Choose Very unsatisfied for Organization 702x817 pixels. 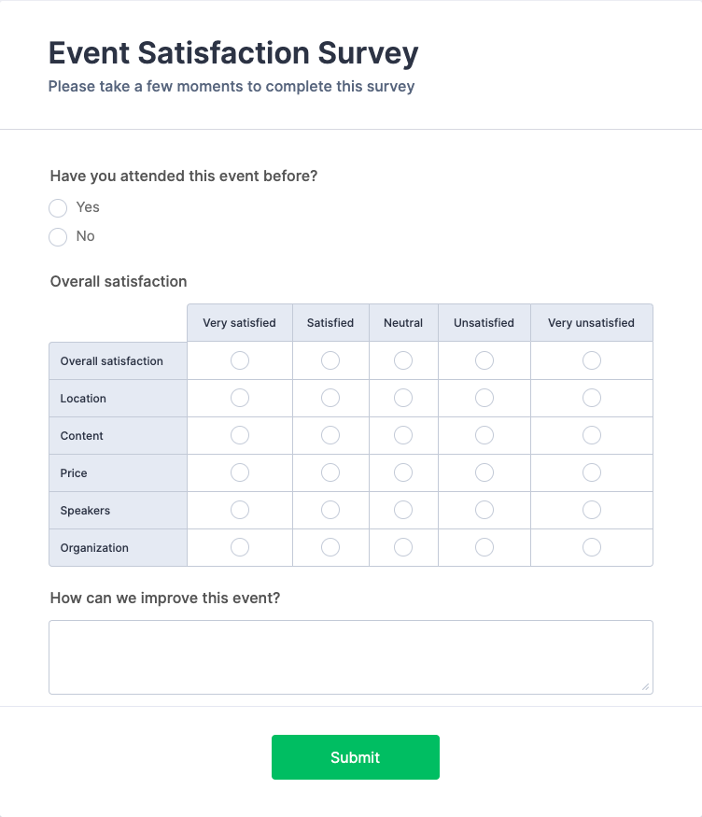point(592,547)
